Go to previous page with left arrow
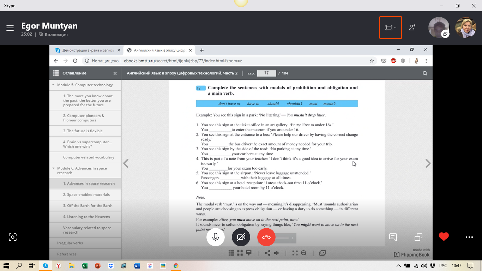Viewport: 482px width, 271px height. [x=126, y=163]
